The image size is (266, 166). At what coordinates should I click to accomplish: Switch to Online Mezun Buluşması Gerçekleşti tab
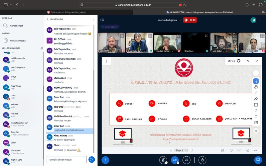click(x=66, y=12)
